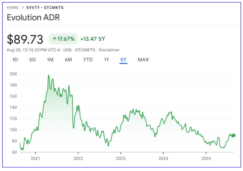
Task: Click the 120 y-axis label
Action: pyautogui.click(x=13, y=118)
